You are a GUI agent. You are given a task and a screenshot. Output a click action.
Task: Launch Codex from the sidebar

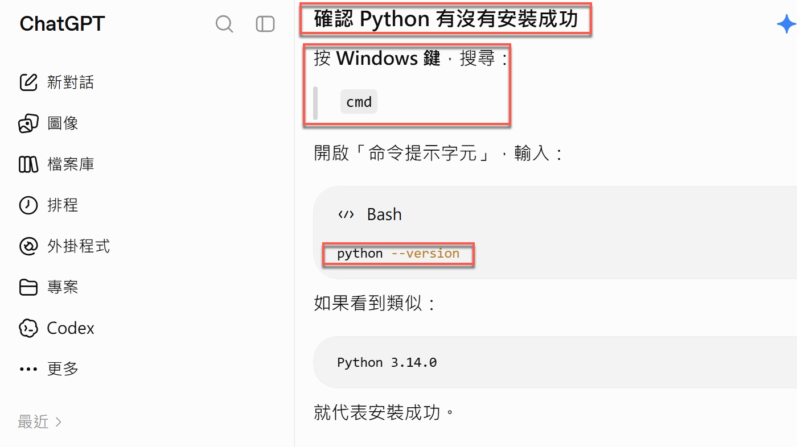pos(70,328)
